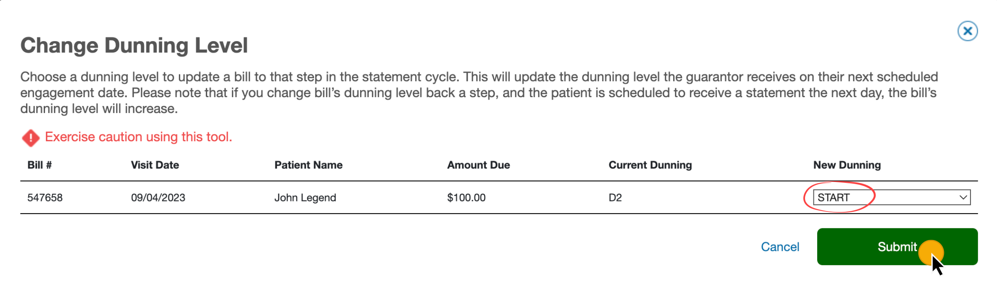Select the Patient Name column header
The image size is (997, 285).
(x=308, y=165)
